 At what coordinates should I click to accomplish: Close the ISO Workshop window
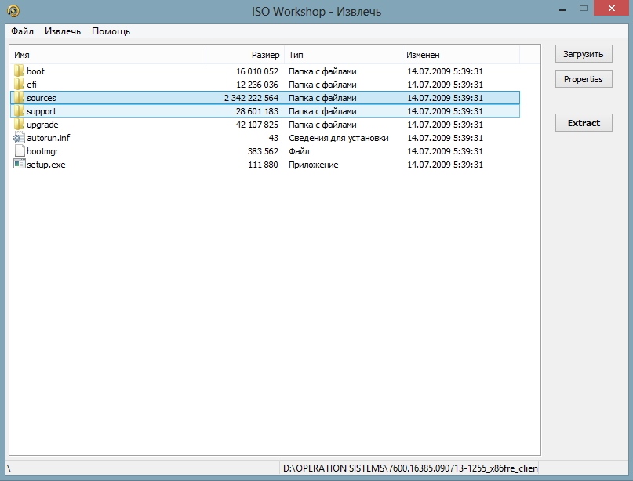612,8
